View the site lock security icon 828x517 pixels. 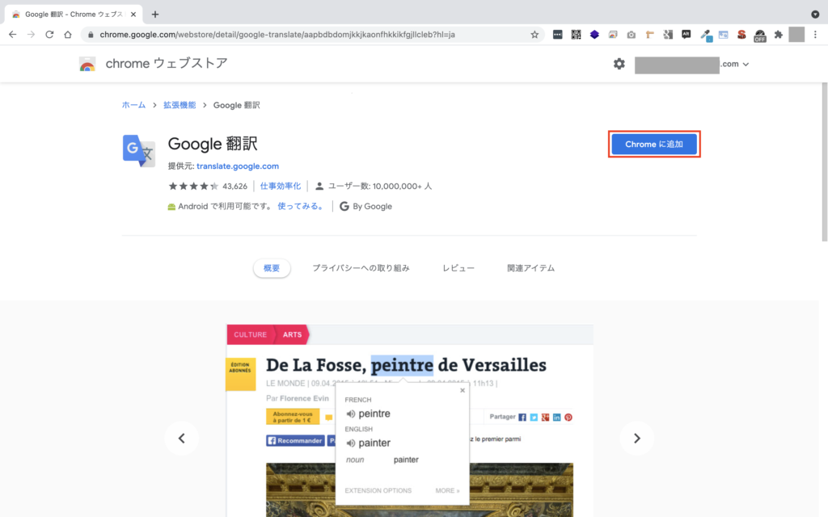pos(91,34)
